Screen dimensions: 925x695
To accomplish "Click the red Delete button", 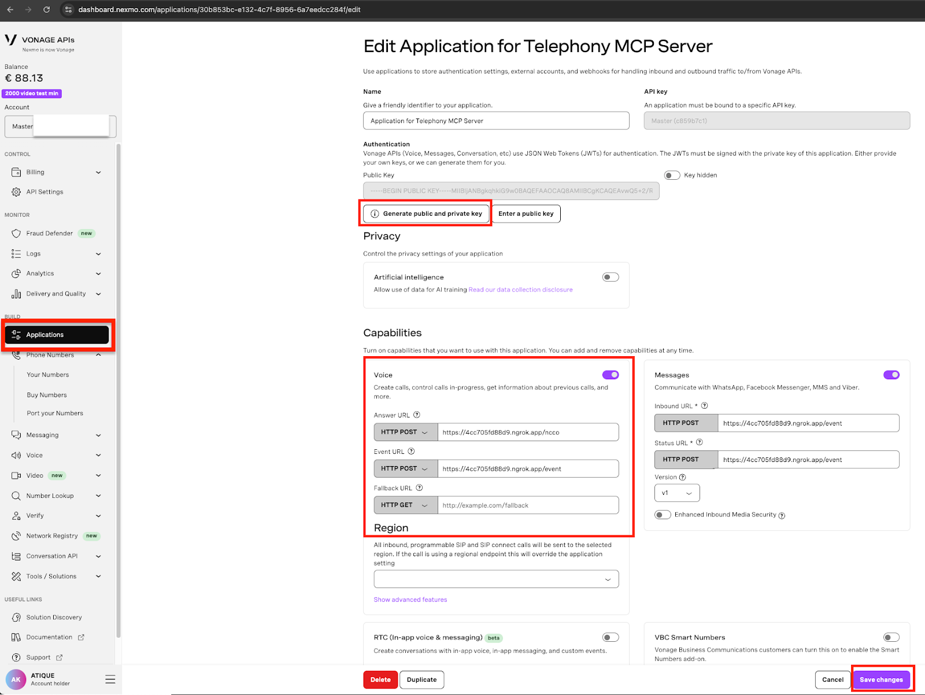I will [380, 679].
